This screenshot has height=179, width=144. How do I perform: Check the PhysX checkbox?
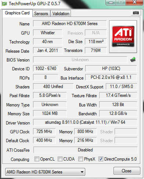(x=80, y=159)
